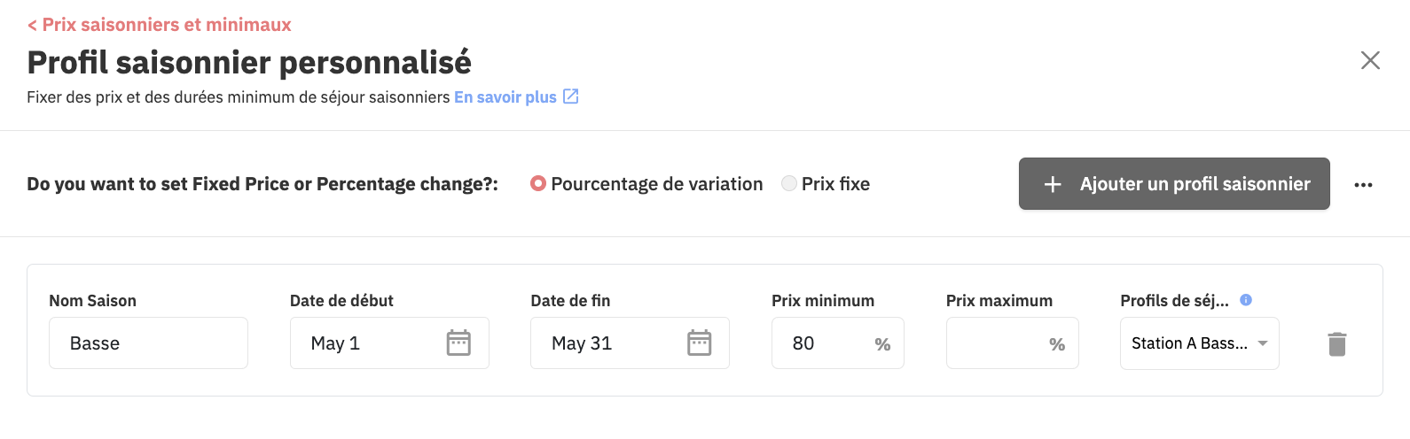Open the three-dots more options menu
The width and height of the screenshot is (1410, 439).
(1364, 184)
